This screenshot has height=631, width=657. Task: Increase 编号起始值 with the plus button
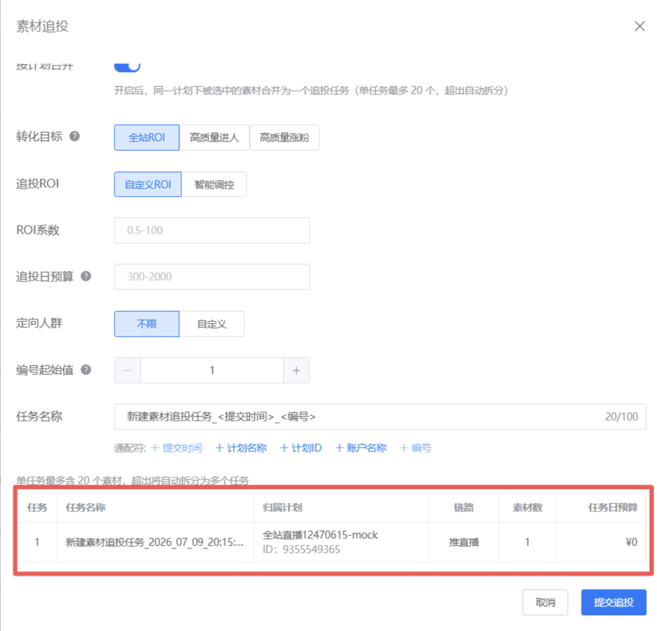click(296, 370)
